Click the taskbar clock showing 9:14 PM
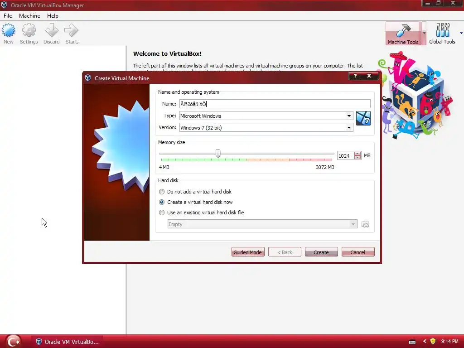 (x=449, y=342)
